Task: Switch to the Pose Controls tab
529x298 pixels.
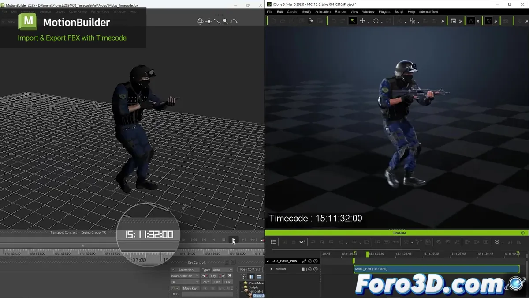Action: (250, 269)
